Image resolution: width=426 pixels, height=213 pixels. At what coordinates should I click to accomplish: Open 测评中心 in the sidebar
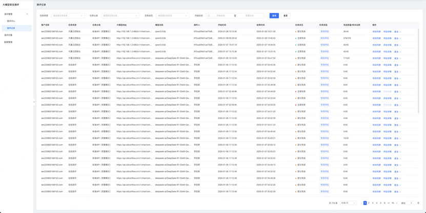tap(11, 21)
